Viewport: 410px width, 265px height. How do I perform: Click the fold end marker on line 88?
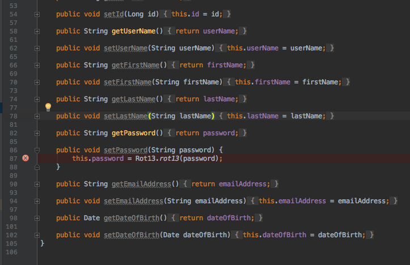(37, 167)
